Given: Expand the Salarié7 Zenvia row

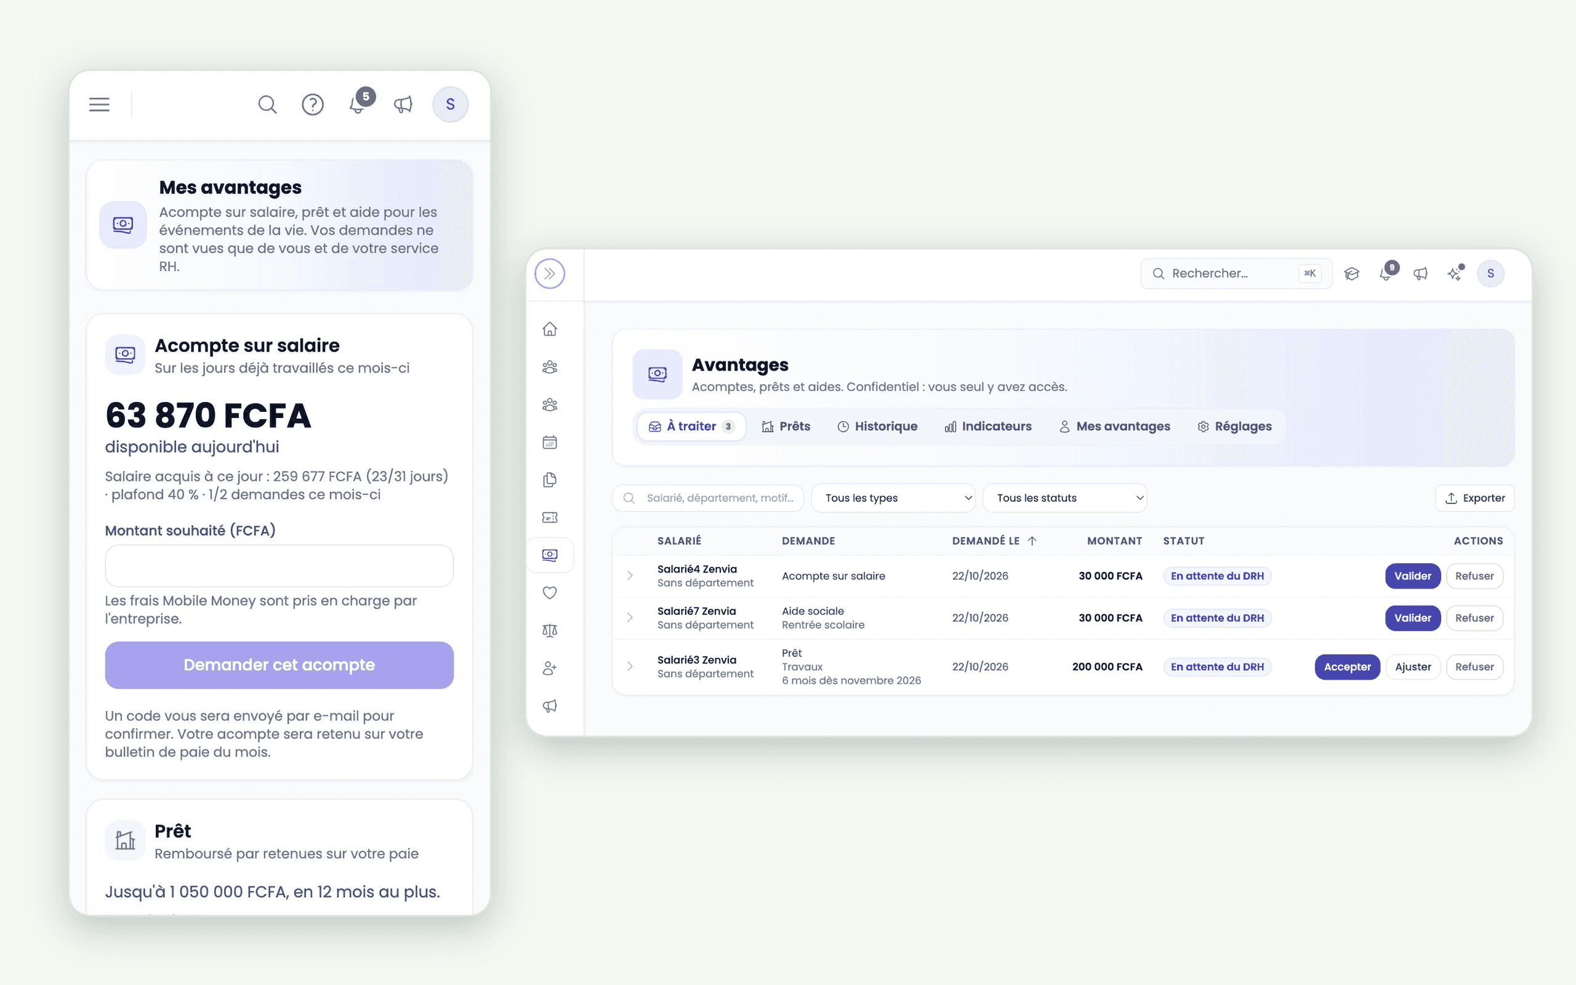Looking at the screenshot, I should click(x=630, y=617).
